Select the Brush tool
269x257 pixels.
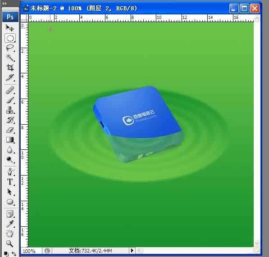click(10, 100)
